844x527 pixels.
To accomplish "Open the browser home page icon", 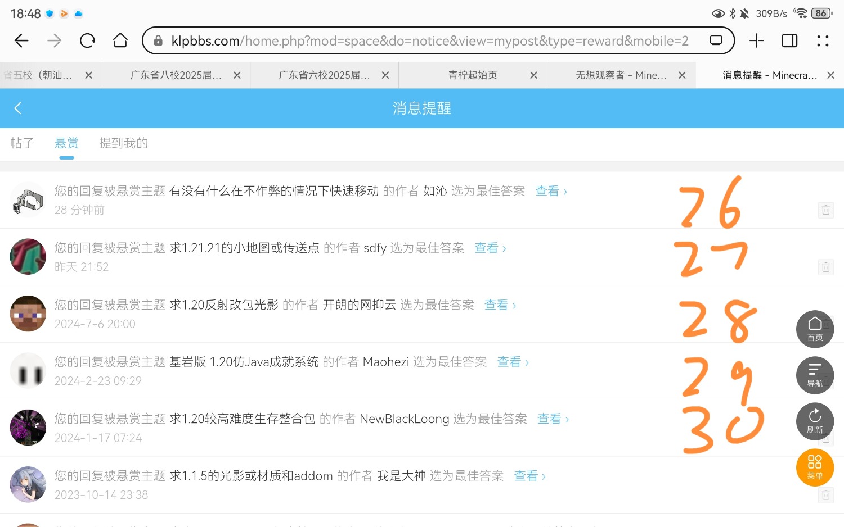I will tap(120, 40).
